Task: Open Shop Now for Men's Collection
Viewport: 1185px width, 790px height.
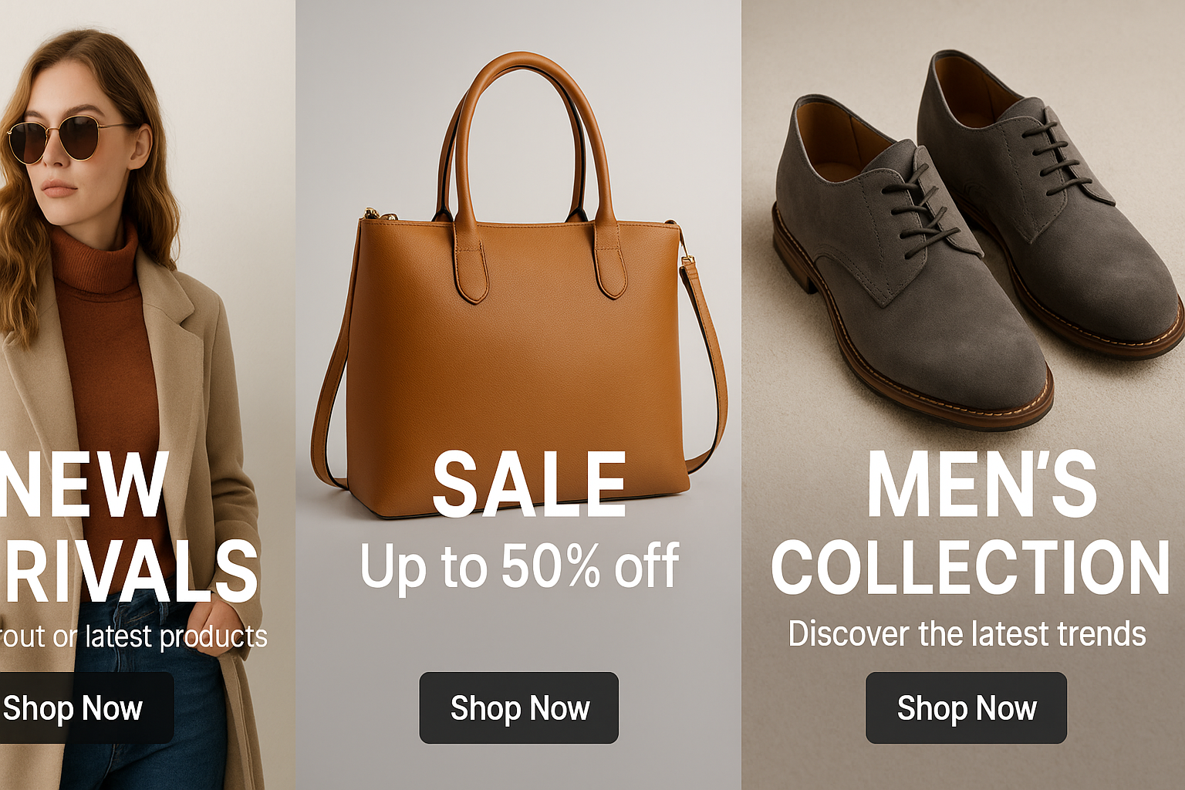Action: pyautogui.click(x=966, y=707)
